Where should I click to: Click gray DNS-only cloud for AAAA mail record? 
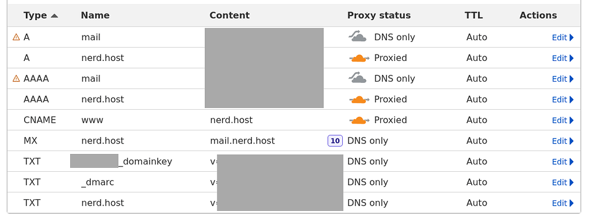(358, 78)
